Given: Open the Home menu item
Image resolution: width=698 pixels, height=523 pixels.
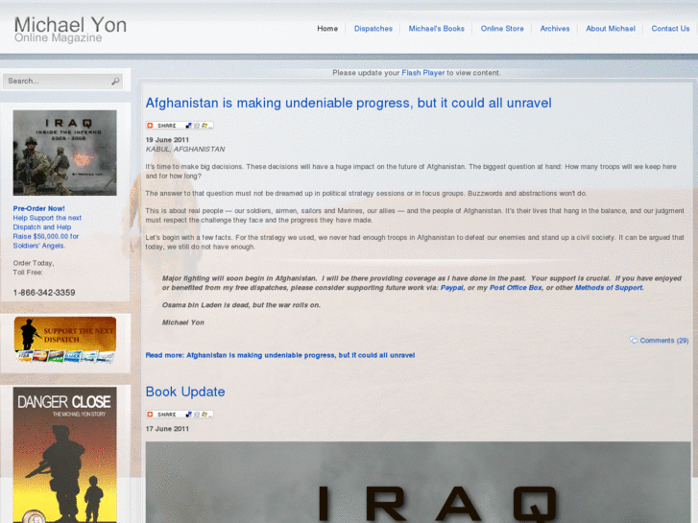Looking at the screenshot, I should 327,29.
